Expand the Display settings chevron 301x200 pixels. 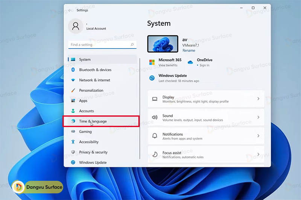click(258, 99)
